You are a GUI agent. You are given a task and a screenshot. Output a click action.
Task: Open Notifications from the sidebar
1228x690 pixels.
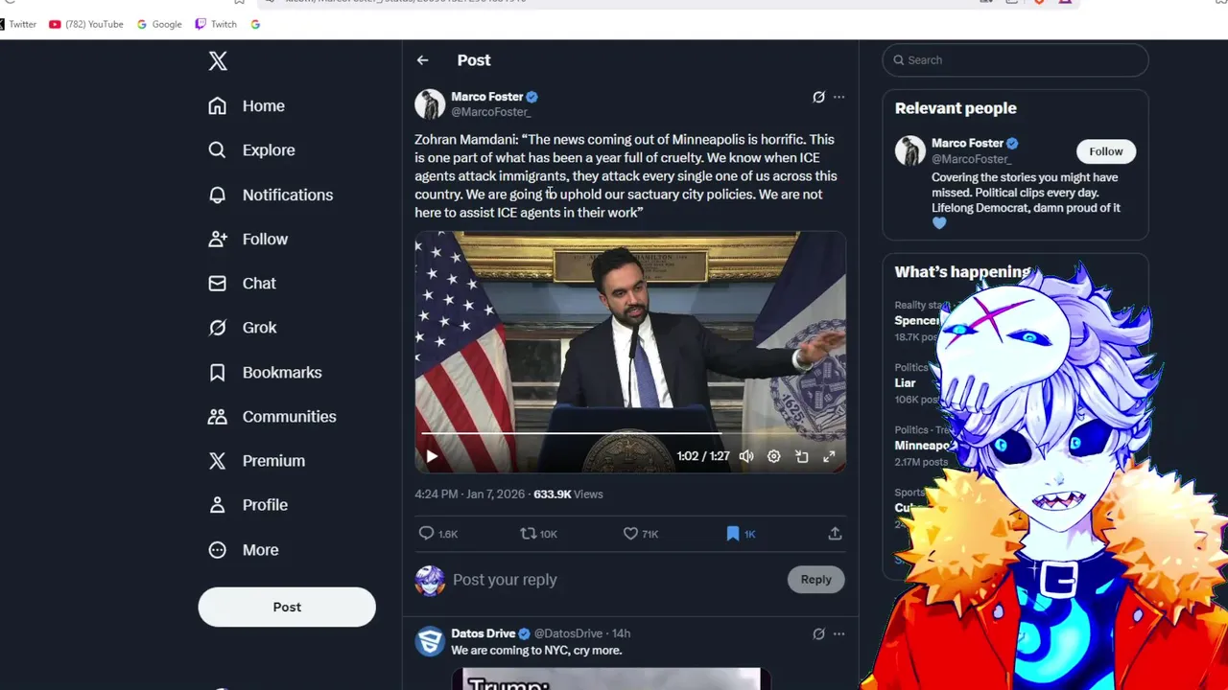[271, 195]
